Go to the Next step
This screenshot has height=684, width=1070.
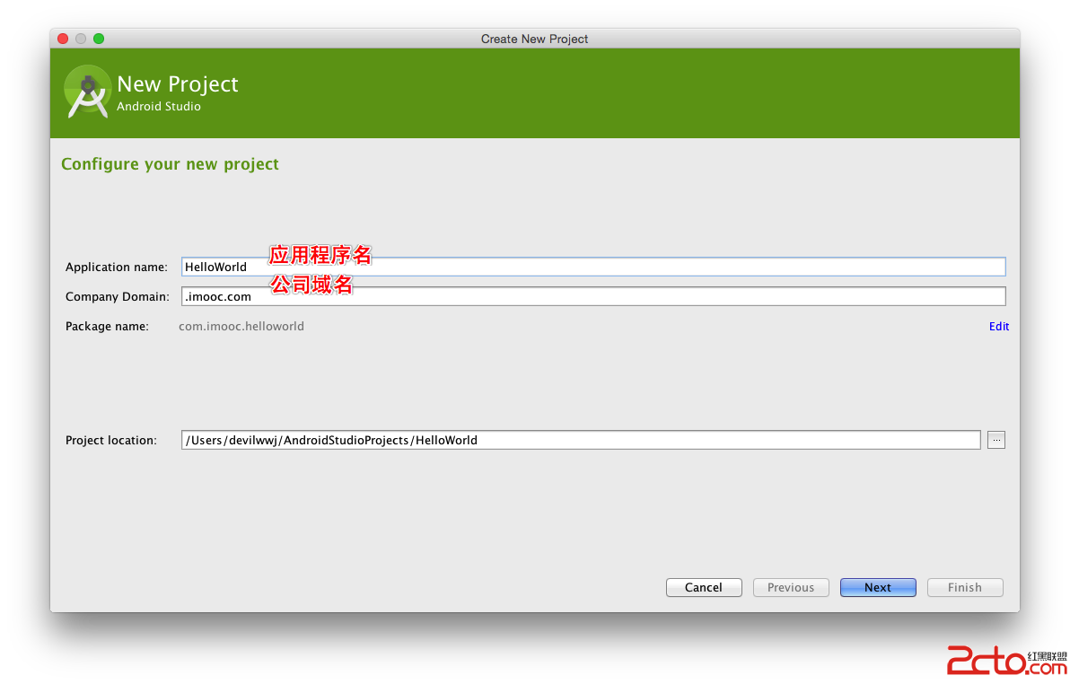(878, 588)
